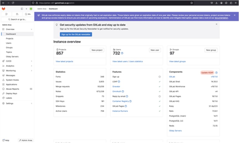Collapse the Overview sidebar section
239x143 pixels.
(x=31, y=29)
